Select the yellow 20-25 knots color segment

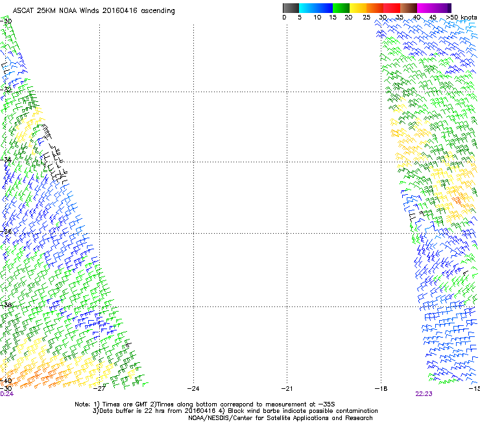coord(358,8)
